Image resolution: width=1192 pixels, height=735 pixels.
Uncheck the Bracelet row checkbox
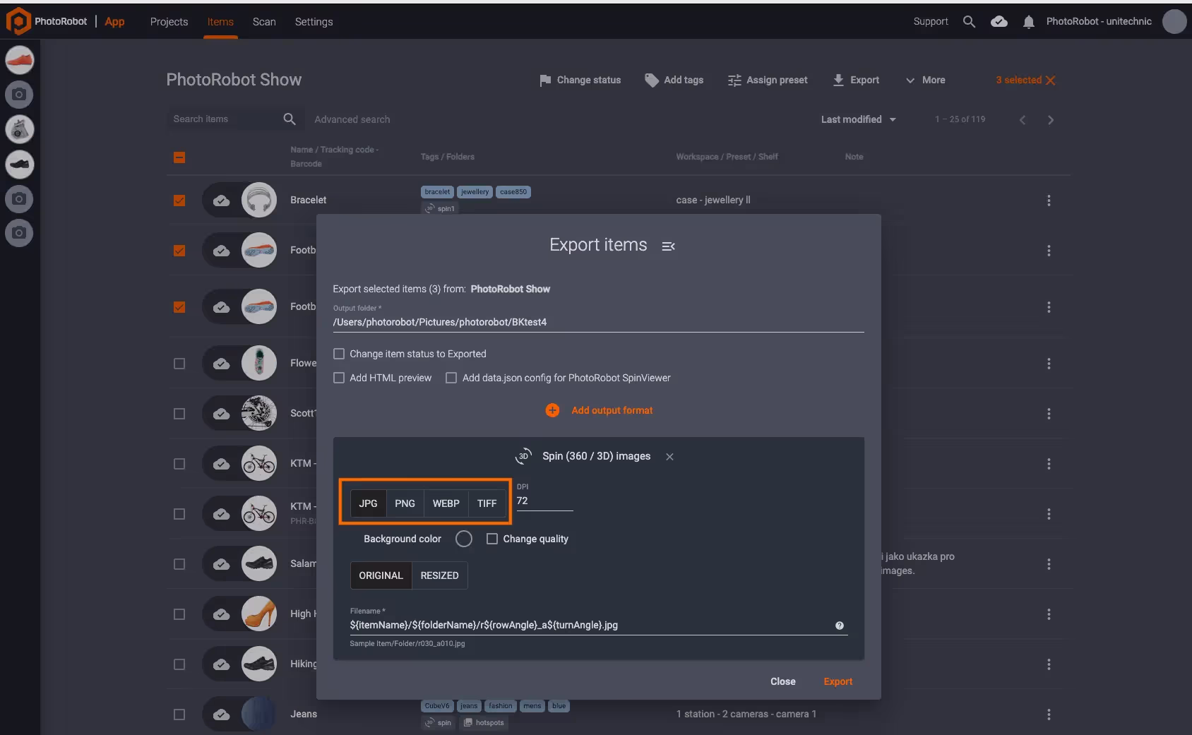click(179, 201)
